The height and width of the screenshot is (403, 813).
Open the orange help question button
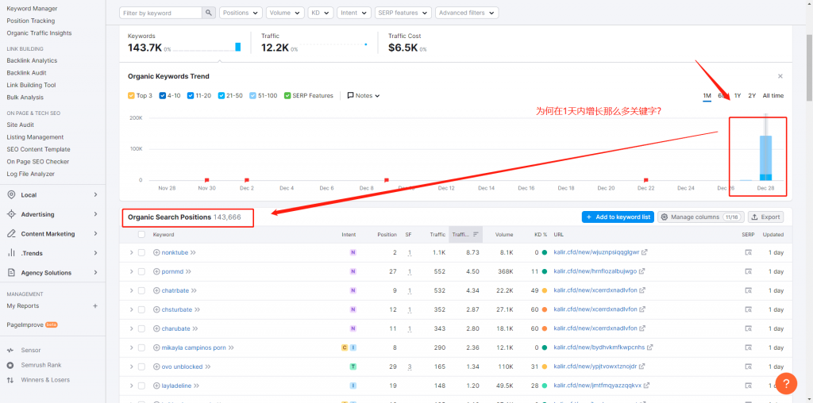click(786, 384)
